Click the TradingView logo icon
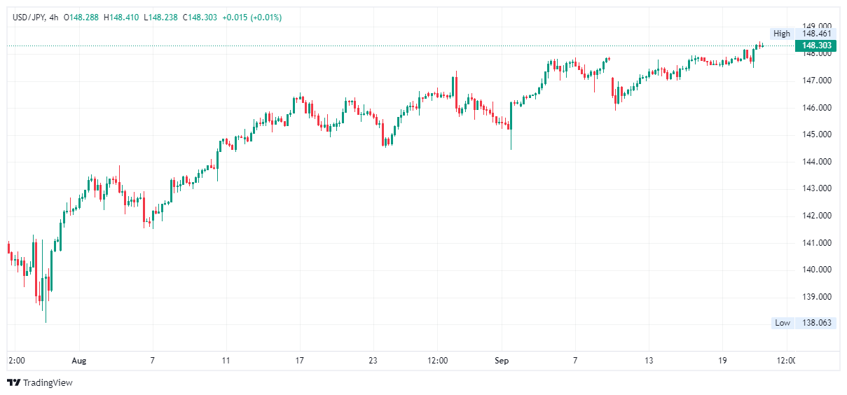The image size is (847, 395). coord(13,383)
